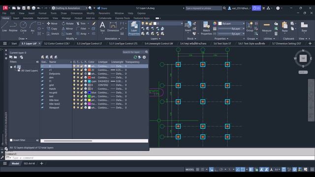The width and height of the screenshot is (315, 177).
Task: Open layer manager settings gear
Action: tap(144, 57)
